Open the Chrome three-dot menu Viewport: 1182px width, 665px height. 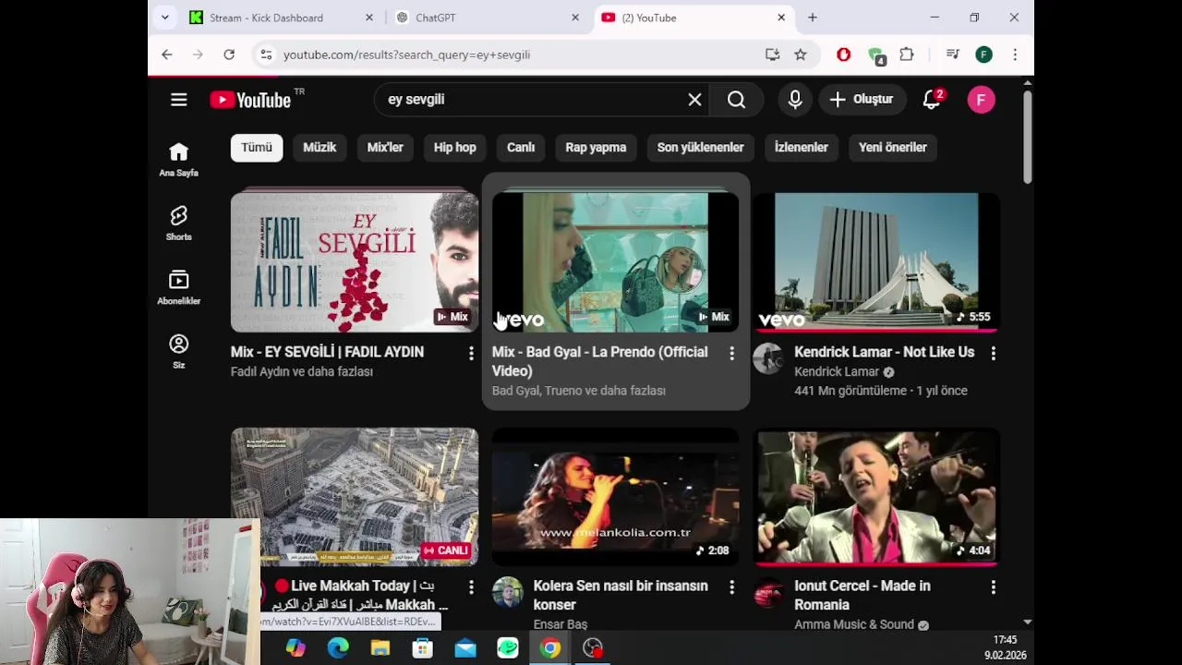click(1015, 54)
